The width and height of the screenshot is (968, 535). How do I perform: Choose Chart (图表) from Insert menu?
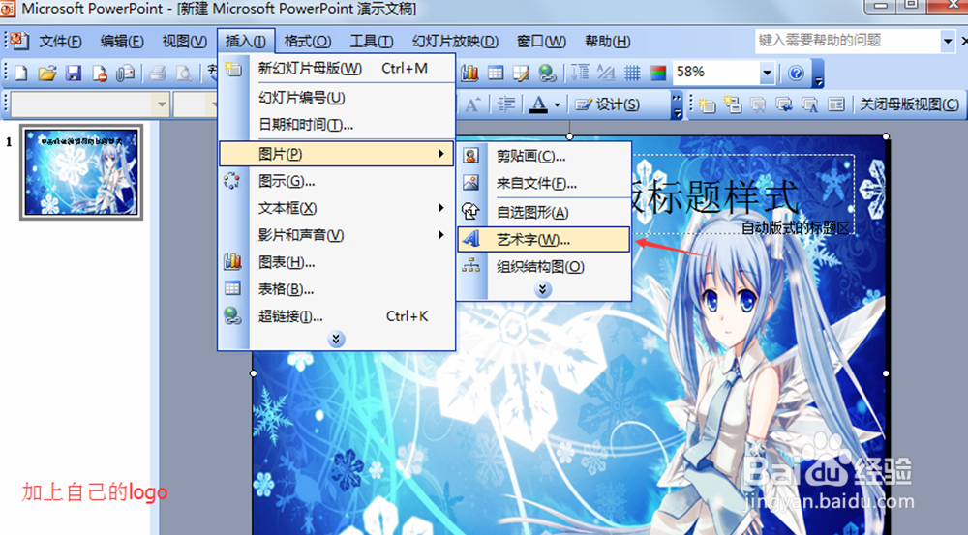point(337,262)
